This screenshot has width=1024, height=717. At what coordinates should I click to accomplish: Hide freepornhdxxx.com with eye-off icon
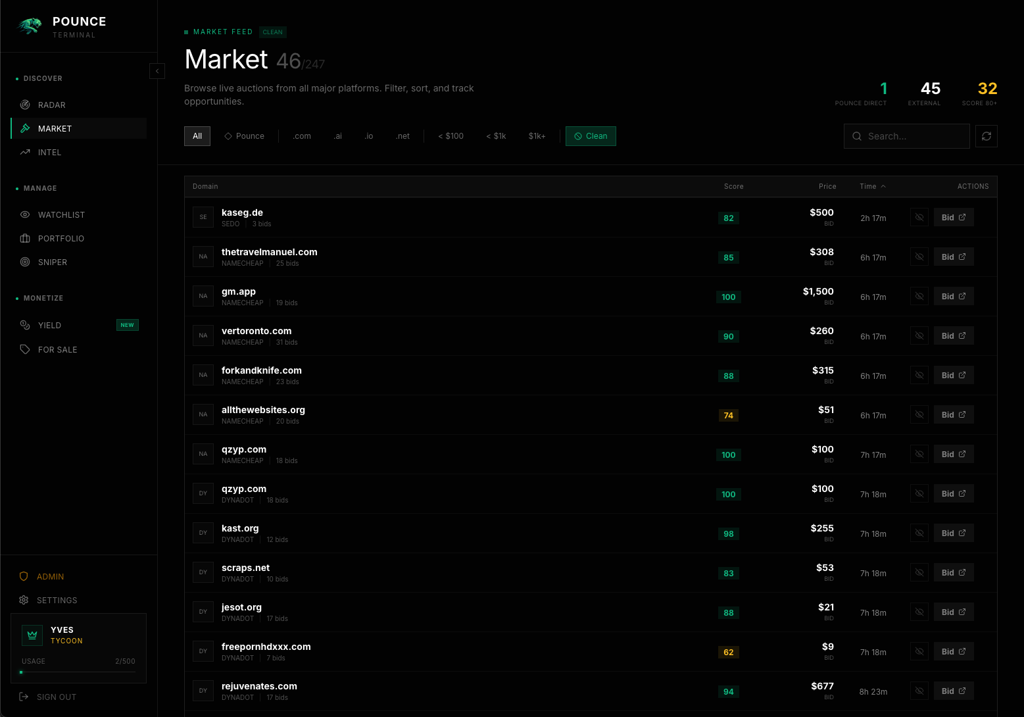tap(919, 651)
